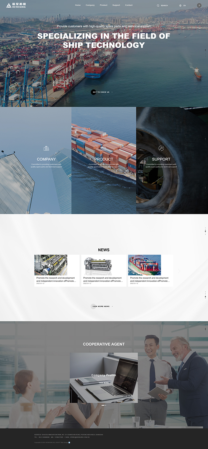Click the web design icon in footer
The width and height of the screenshot is (208, 449).
pos(69,442)
